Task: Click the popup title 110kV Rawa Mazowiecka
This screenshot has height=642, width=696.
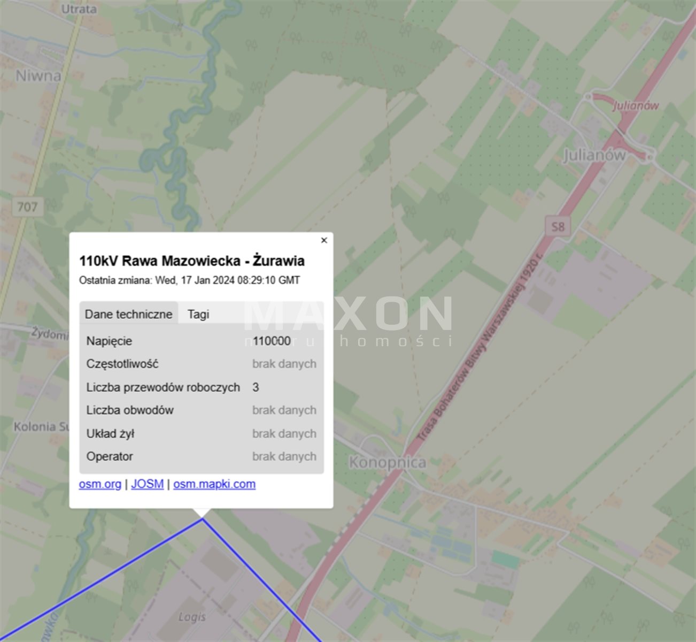Action: coord(192,261)
